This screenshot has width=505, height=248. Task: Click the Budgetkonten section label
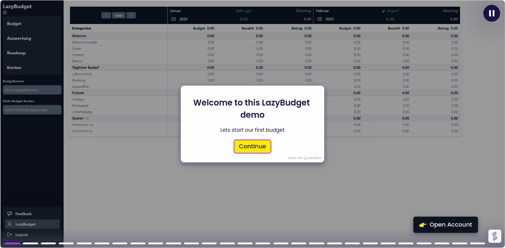click(x=13, y=81)
